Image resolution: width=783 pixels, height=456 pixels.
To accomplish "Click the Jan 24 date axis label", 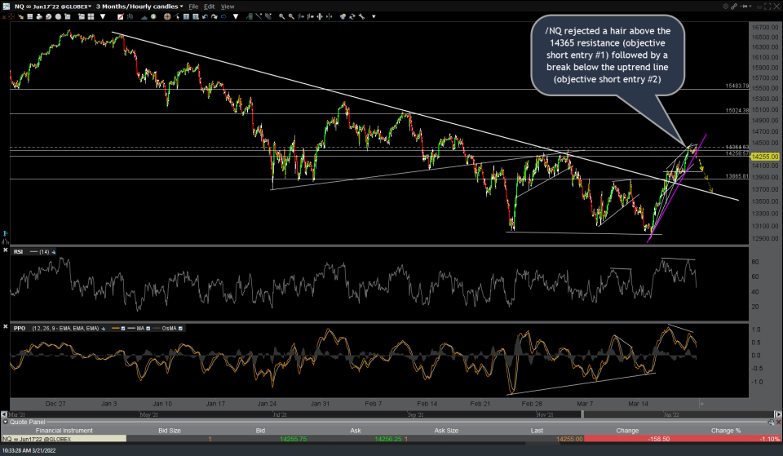I will (267, 404).
